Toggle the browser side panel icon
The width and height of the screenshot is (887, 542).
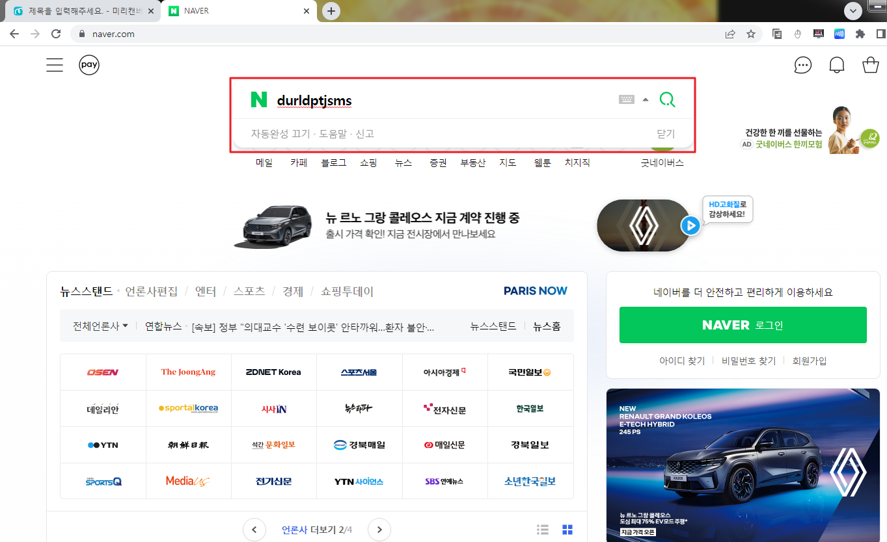coord(880,34)
